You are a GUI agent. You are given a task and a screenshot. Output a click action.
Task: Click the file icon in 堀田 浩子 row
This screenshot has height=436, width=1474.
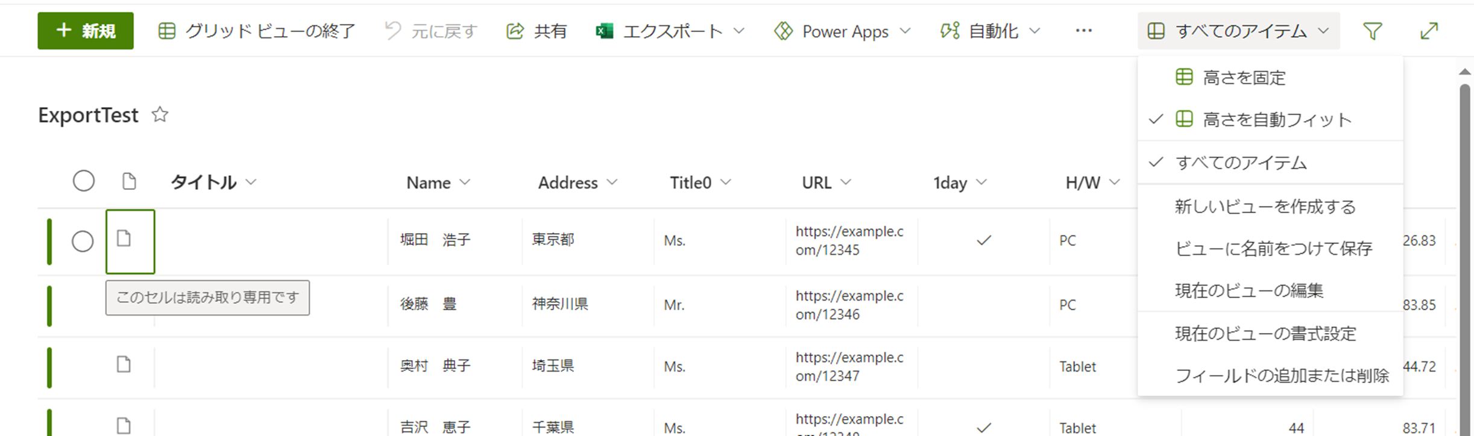pos(124,238)
